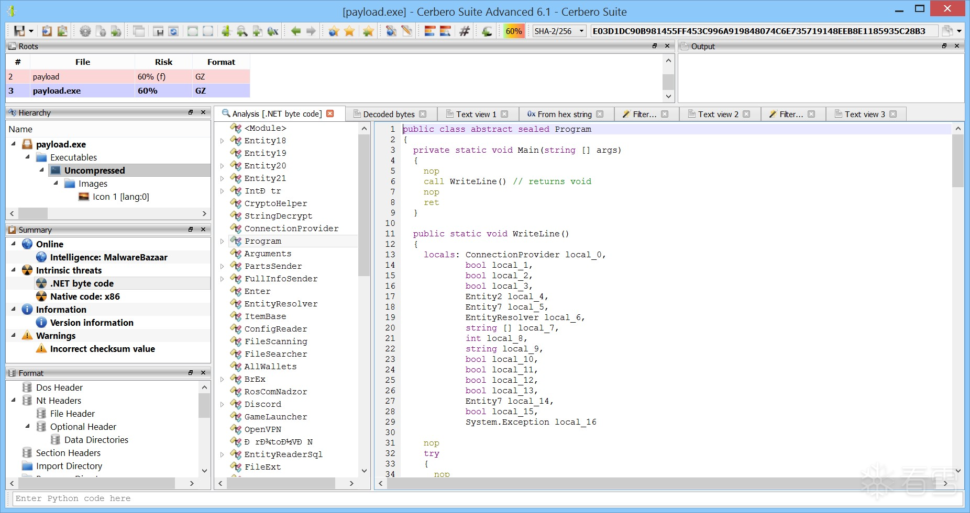The image size is (970, 513).
Task: Select the StringDecrypt class in list
Action: pyautogui.click(x=278, y=216)
